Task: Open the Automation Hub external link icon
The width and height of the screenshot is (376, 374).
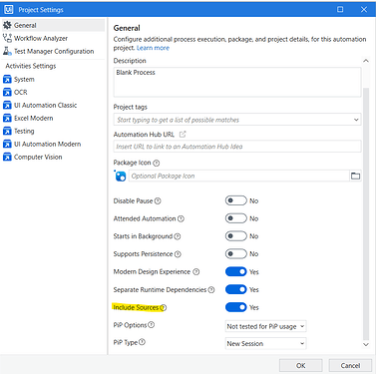Action: coord(183,135)
